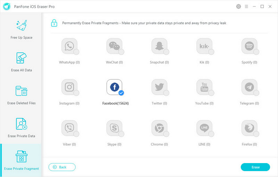Image resolution: width=278 pixels, height=177 pixels.
Task: Select the Telegram app icon
Action: click(x=249, y=87)
